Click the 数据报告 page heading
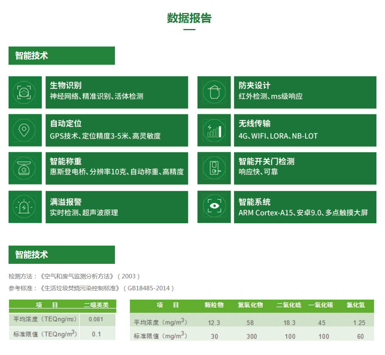The image size is (385, 355). (189, 18)
